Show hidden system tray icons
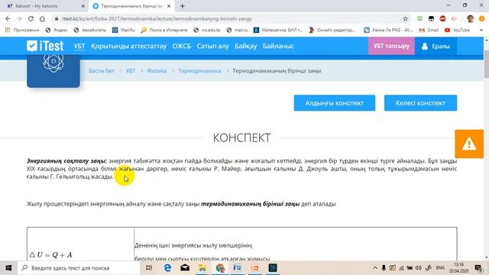This screenshot has width=489, height=275. pyautogui.click(x=375, y=268)
